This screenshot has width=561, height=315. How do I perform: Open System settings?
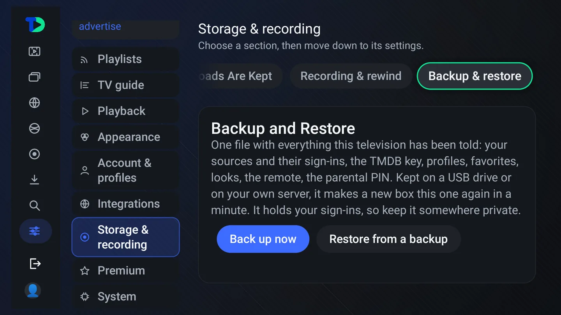[125, 296]
